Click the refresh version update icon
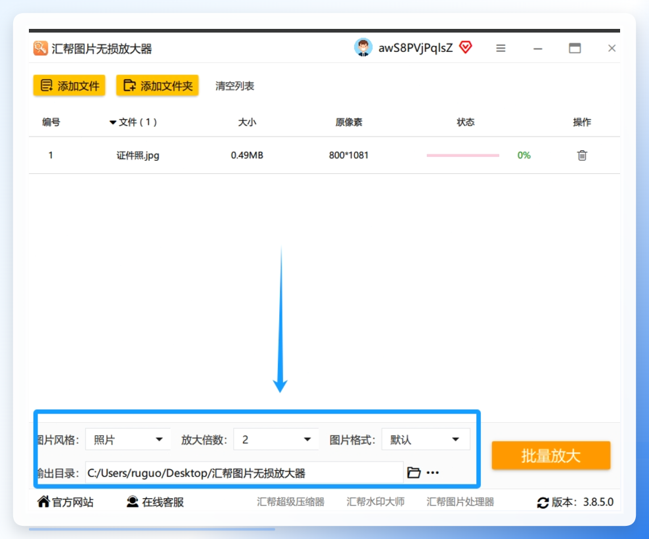Screen dimensions: 649x539 (543, 503)
